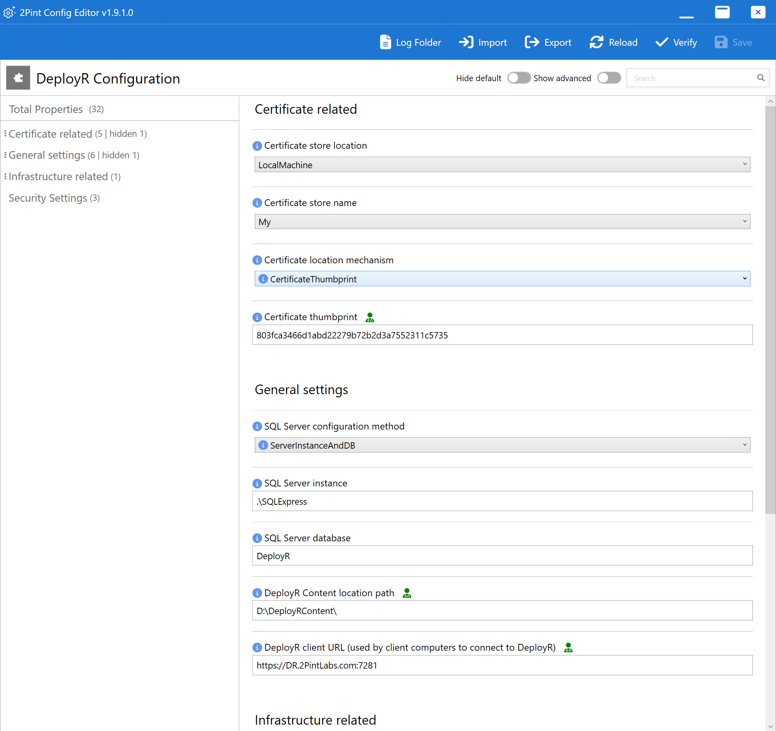Click info icon beside Certificate store location
The height and width of the screenshot is (731, 776).
[257, 146]
